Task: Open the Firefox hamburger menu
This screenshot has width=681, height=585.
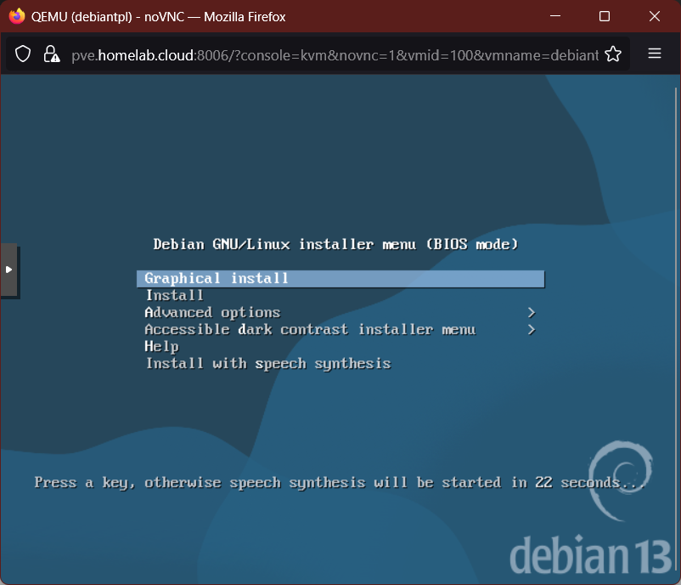Action: [x=654, y=54]
